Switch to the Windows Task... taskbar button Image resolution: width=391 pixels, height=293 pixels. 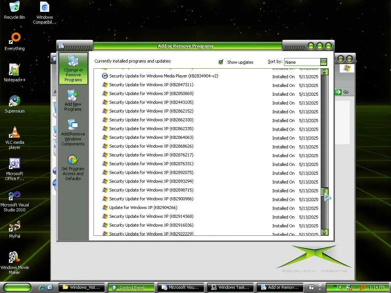point(230,288)
